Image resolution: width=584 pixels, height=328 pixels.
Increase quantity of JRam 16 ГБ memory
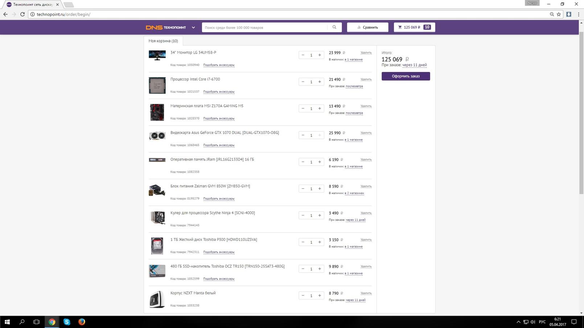pos(320,162)
